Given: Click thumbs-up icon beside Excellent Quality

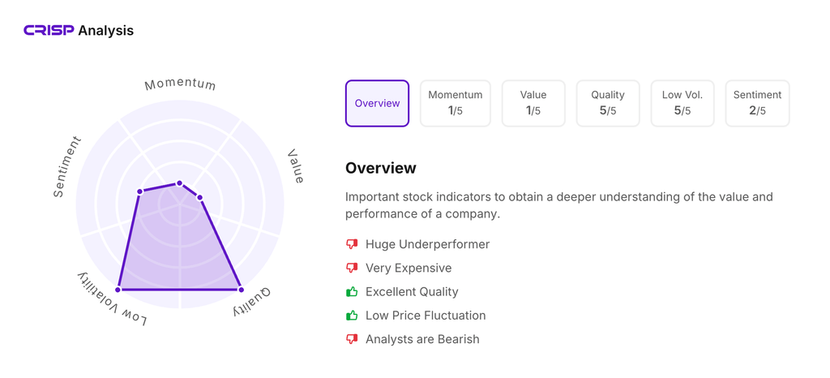Looking at the screenshot, I should pos(352,291).
